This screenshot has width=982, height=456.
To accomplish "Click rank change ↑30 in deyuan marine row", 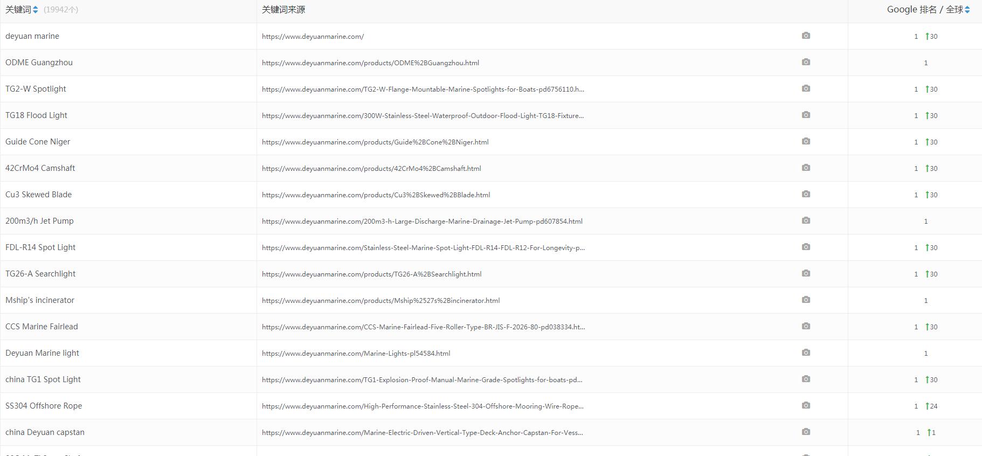I will pyautogui.click(x=931, y=36).
